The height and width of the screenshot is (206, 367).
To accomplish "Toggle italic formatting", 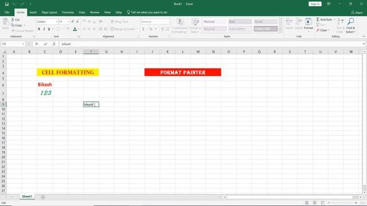I will pyautogui.click(x=44, y=29).
